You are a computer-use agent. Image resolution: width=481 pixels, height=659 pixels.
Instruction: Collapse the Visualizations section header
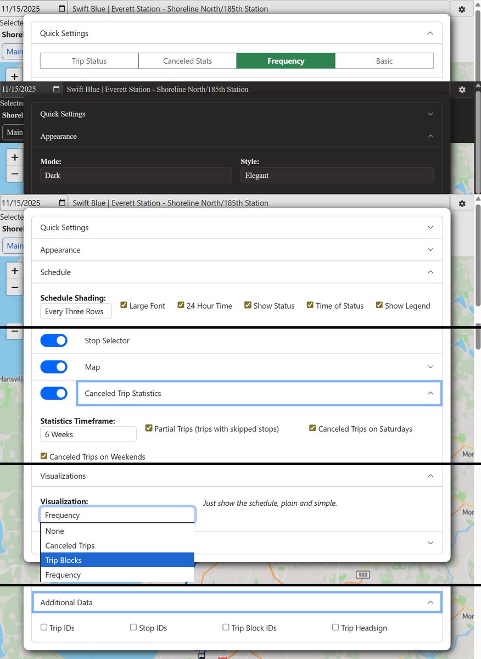click(237, 476)
